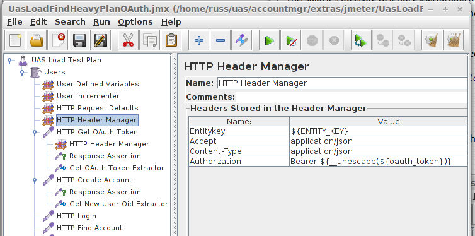Image resolution: width=475 pixels, height=236 pixels.
Task: Click the Authorization header name cell
Action: click(x=239, y=162)
